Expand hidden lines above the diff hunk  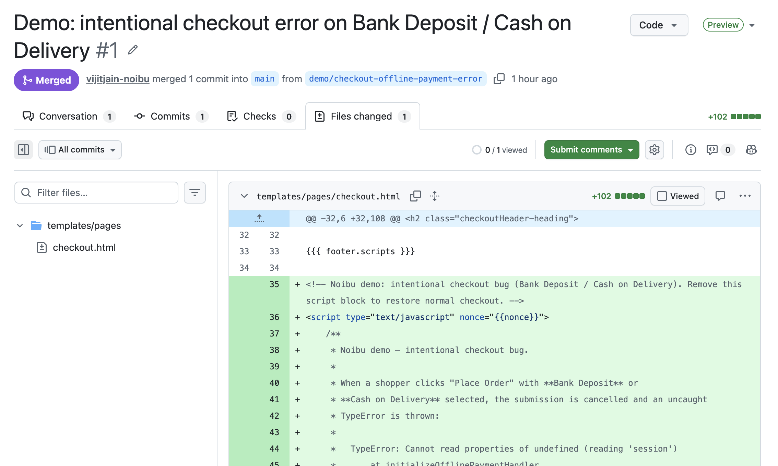[259, 218]
